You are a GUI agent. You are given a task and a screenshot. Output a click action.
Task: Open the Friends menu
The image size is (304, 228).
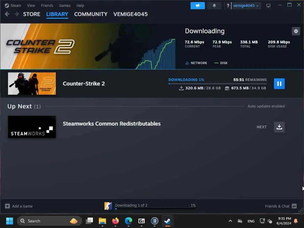tap(47, 5)
